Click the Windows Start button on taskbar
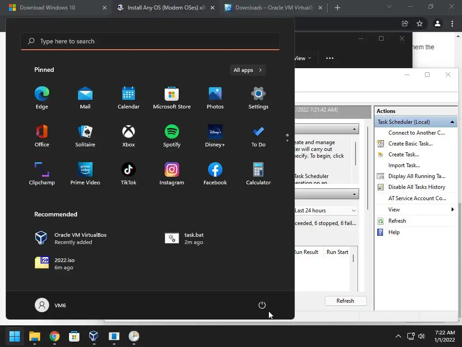This screenshot has width=462, height=347. click(14, 336)
